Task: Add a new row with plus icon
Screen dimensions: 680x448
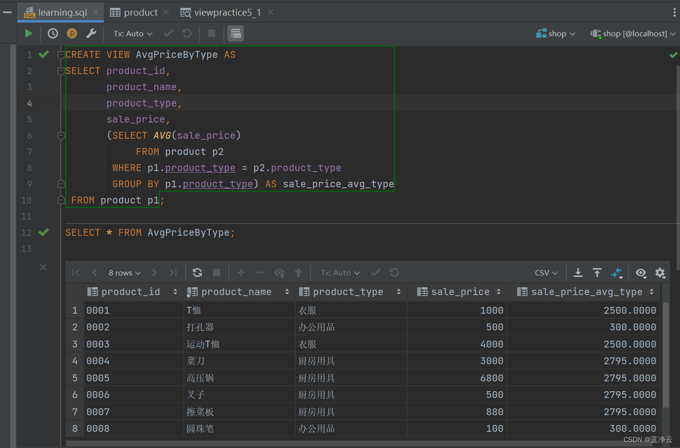Action: pos(241,273)
